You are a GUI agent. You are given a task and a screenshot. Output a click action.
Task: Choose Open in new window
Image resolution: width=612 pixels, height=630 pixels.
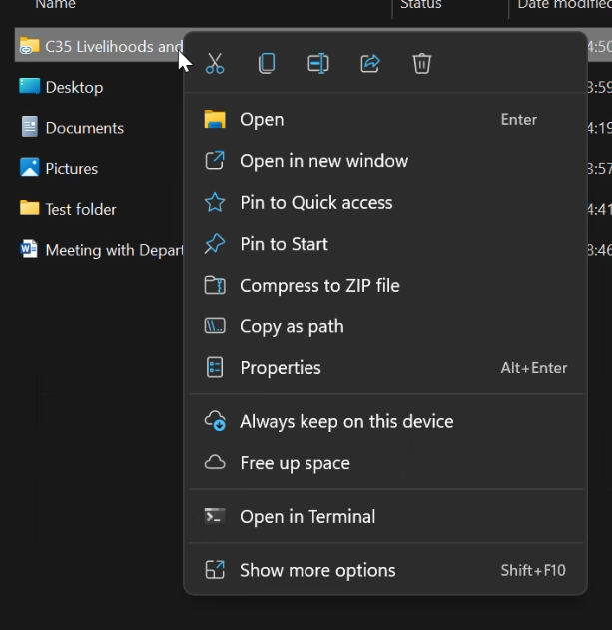323,161
